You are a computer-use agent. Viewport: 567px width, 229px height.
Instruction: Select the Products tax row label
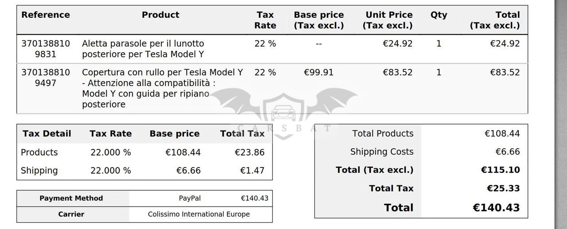(39, 152)
